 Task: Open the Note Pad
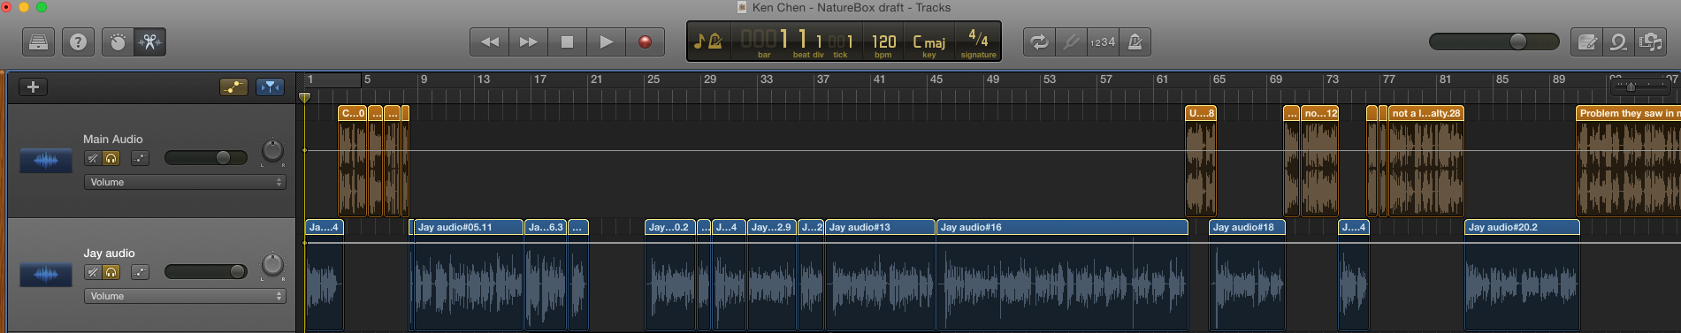coord(1587,42)
